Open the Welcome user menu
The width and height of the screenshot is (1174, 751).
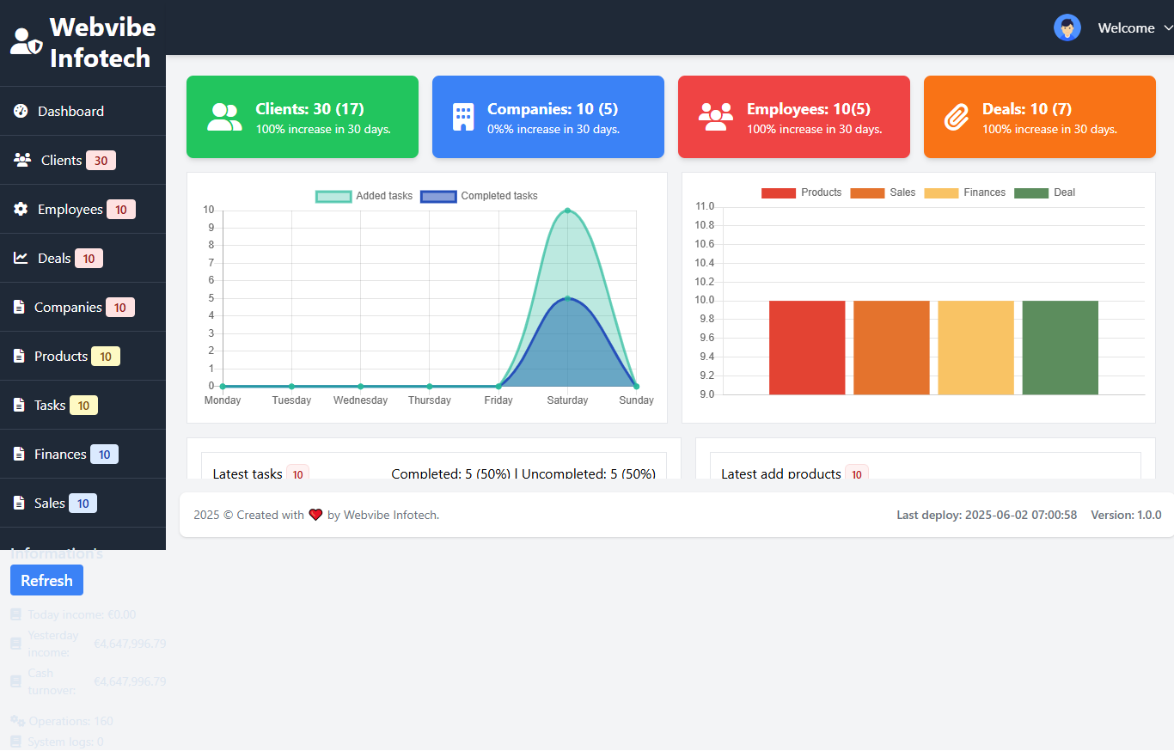pyautogui.click(x=1126, y=28)
